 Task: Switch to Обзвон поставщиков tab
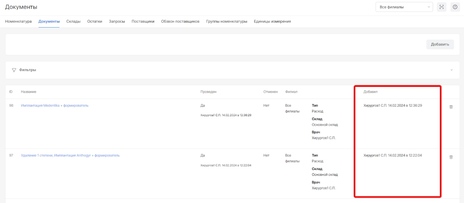pyautogui.click(x=180, y=21)
